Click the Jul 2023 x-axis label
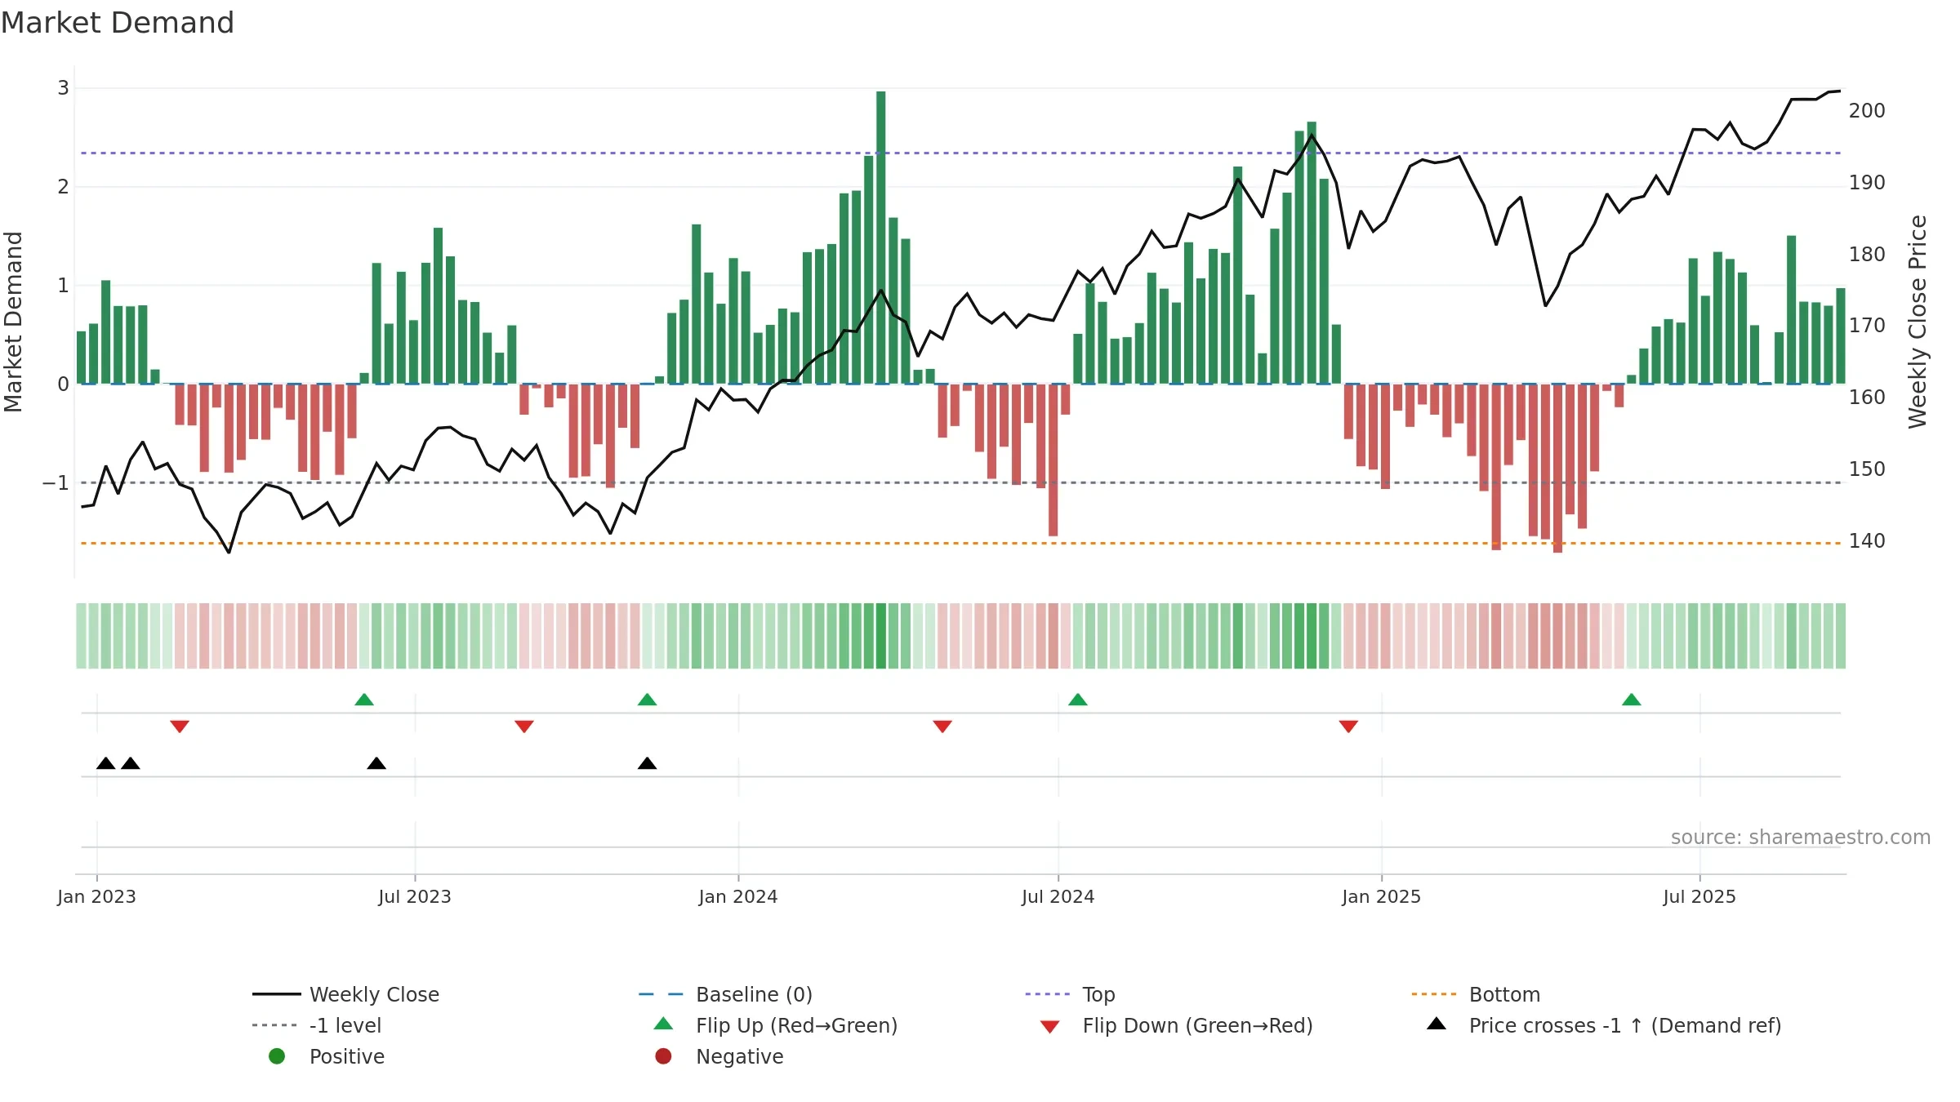The image size is (1960, 1102). [415, 896]
